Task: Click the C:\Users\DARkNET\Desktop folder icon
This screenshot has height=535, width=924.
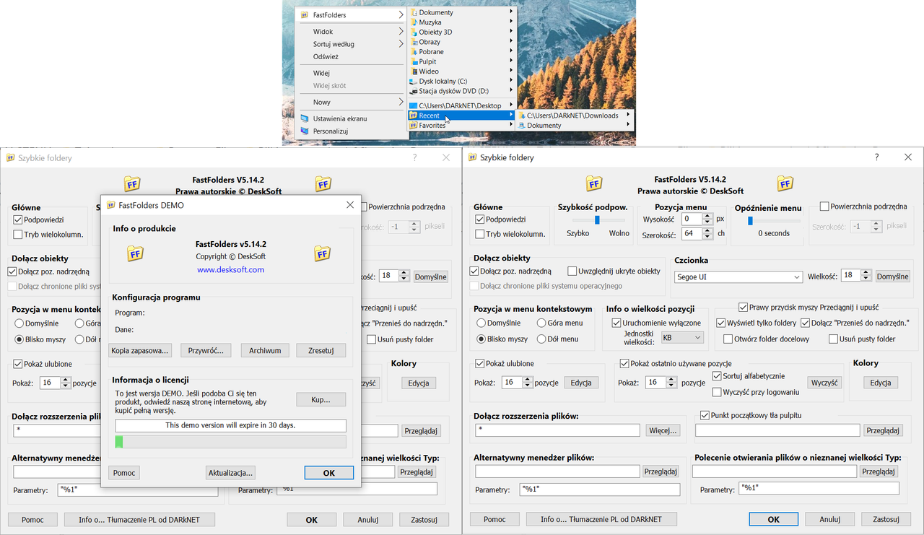Action: pos(414,105)
